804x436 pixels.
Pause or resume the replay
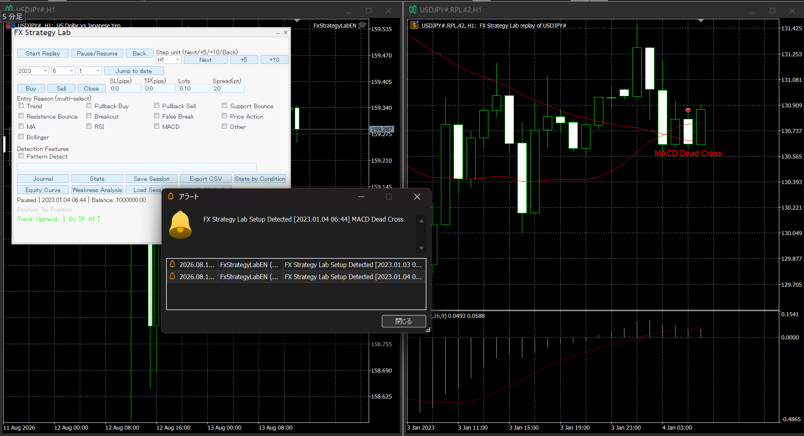pyautogui.click(x=97, y=54)
